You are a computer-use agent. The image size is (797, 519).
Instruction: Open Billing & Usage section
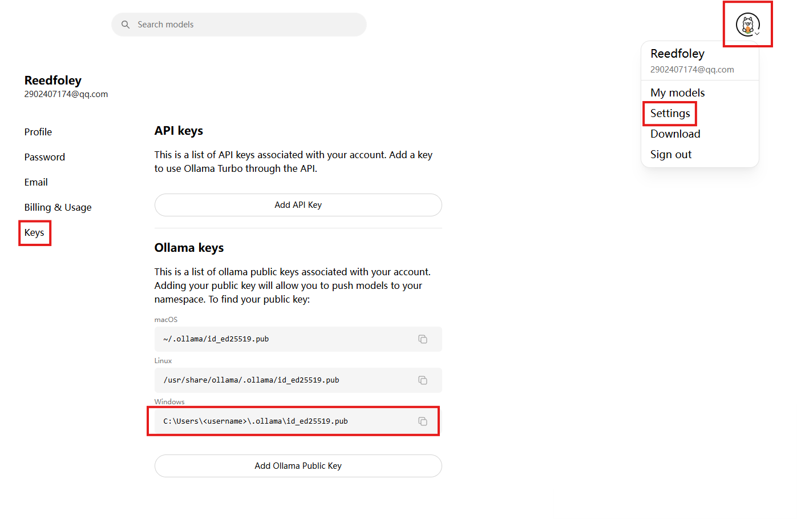tap(58, 207)
